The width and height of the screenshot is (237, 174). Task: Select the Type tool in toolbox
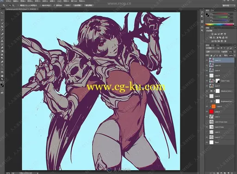(2, 65)
